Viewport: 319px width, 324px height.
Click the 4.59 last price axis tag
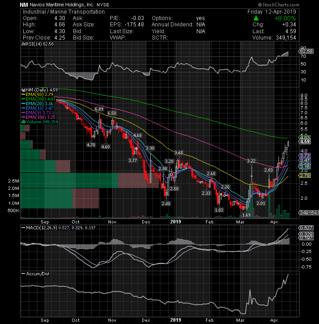(305, 142)
